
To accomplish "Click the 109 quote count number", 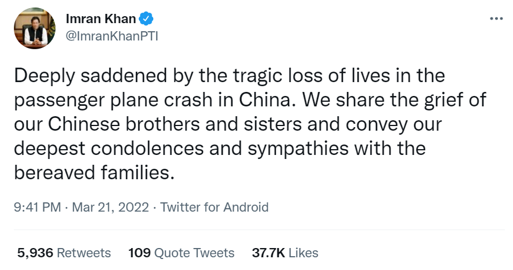I will pos(139,253).
